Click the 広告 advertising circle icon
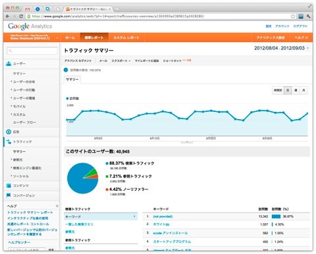 9,132
